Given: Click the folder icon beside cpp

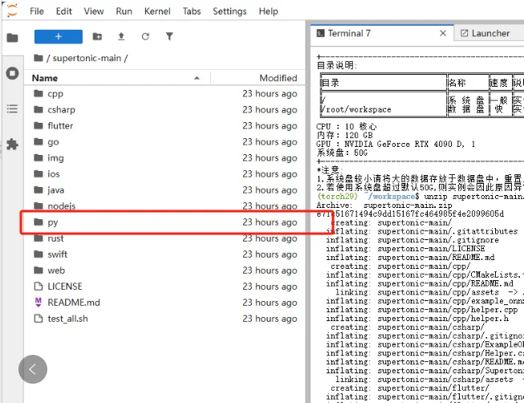Looking at the screenshot, I should (x=39, y=93).
